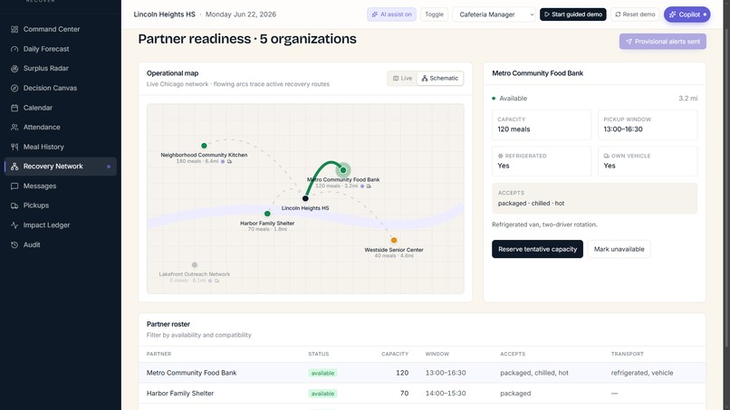730x410 pixels.
Task: Select Metro Community Food Bank roster row
Action: coord(422,373)
